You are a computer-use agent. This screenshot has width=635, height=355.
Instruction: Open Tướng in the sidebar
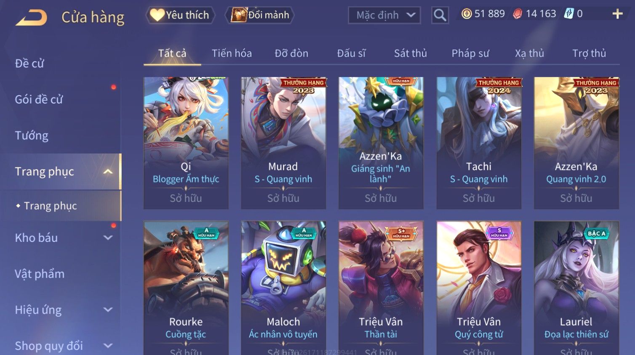pyautogui.click(x=32, y=135)
